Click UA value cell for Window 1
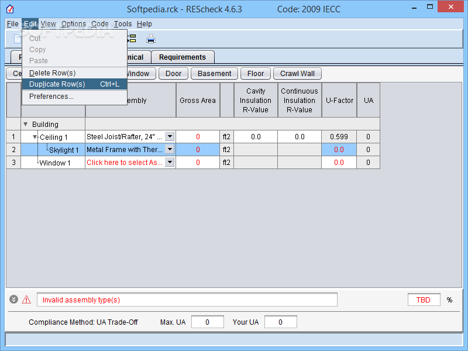This screenshot has height=351, width=468. [x=369, y=163]
